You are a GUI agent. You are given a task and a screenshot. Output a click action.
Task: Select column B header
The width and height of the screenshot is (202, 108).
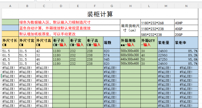tap(27, 6)
